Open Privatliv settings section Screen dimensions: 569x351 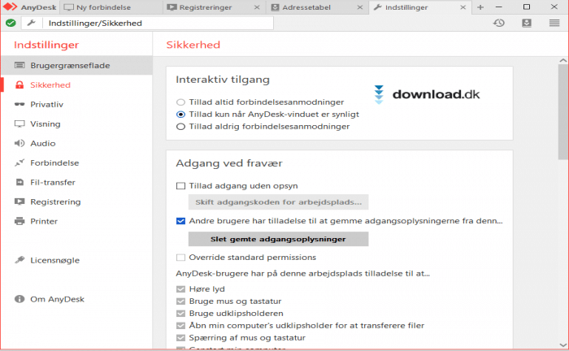76,105
